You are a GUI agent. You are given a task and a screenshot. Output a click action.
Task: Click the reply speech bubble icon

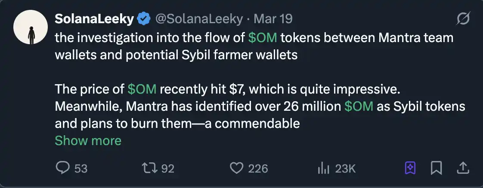[x=63, y=168]
